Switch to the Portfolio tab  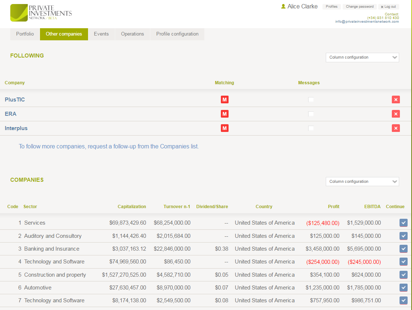coord(25,34)
